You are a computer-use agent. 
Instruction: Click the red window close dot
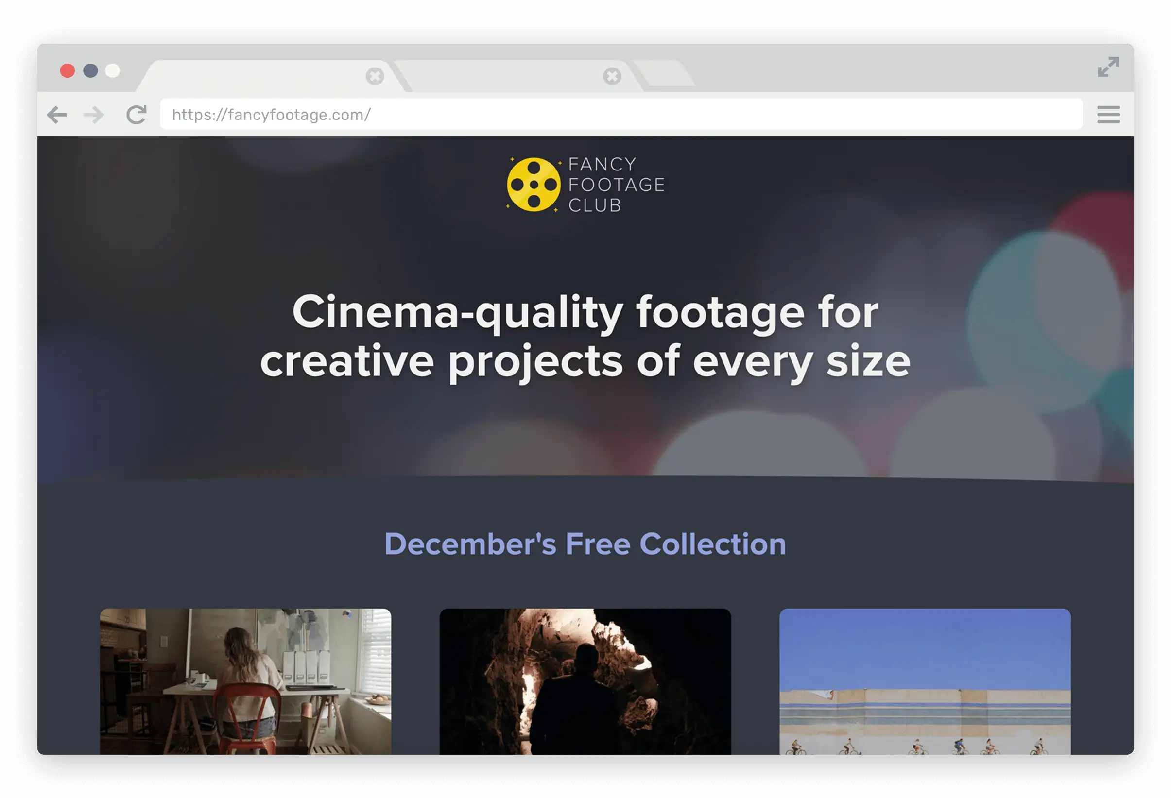pyautogui.click(x=68, y=70)
